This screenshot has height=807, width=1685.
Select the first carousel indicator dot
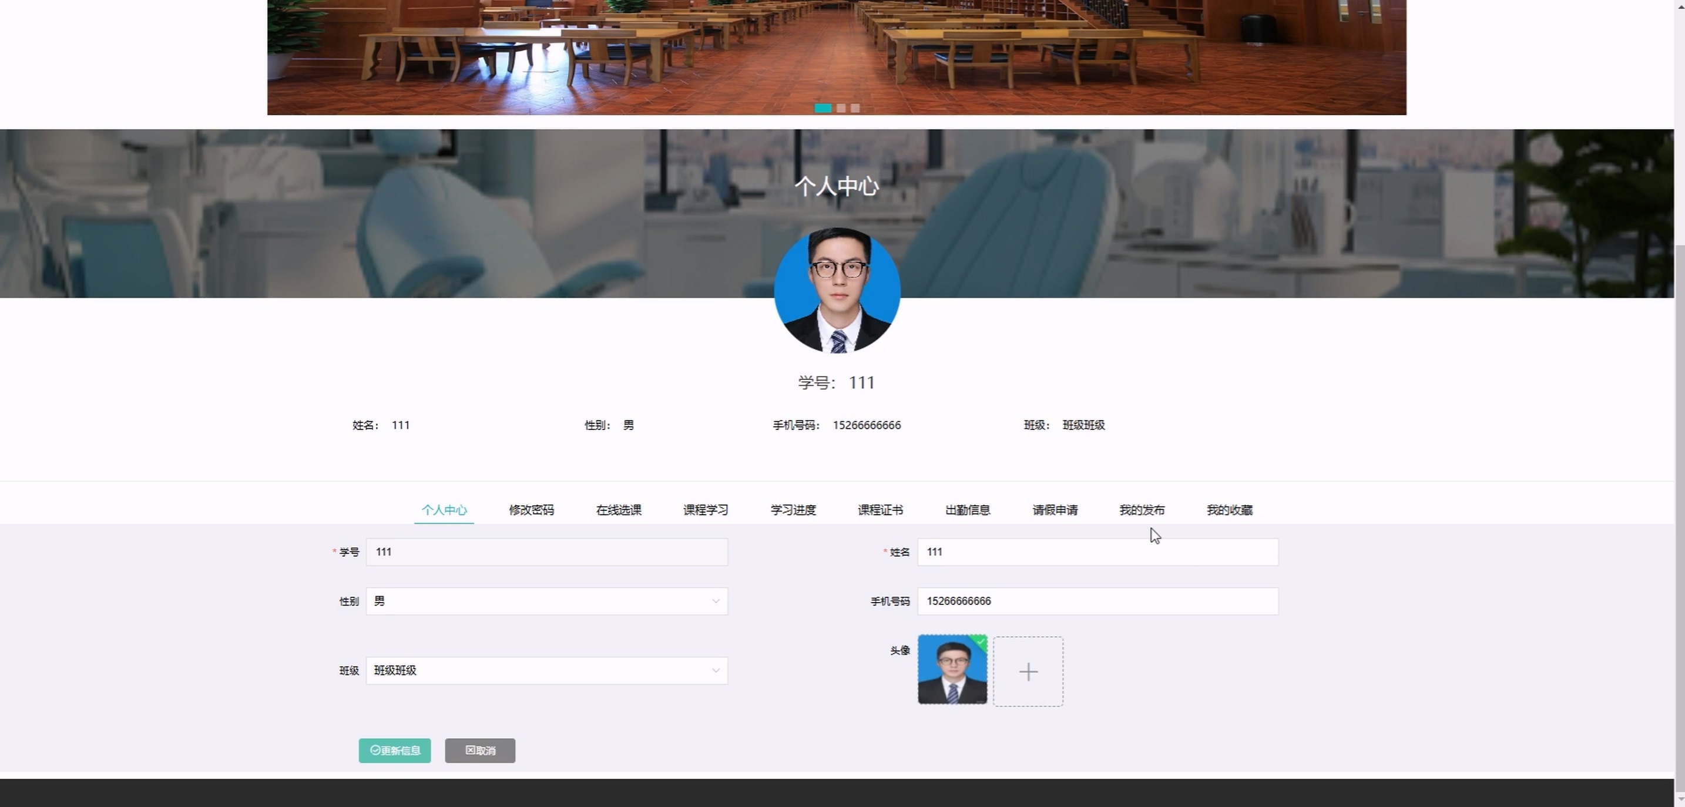click(x=822, y=109)
